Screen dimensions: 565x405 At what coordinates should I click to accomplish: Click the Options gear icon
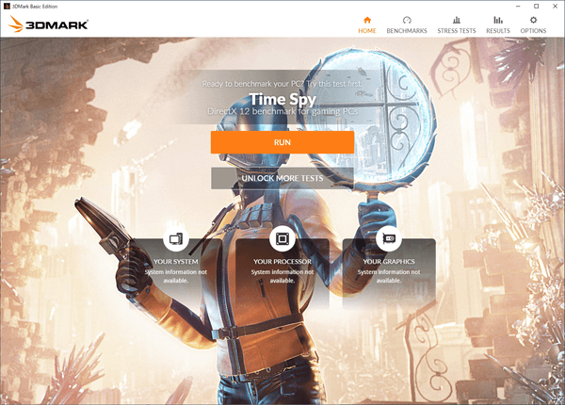533,20
